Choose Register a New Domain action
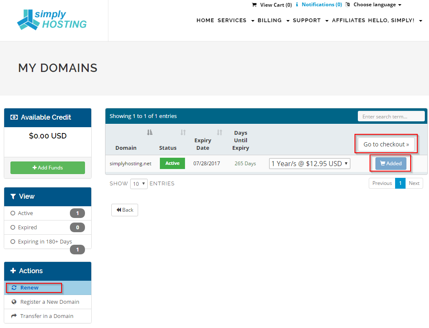 [x=48, y=302]
